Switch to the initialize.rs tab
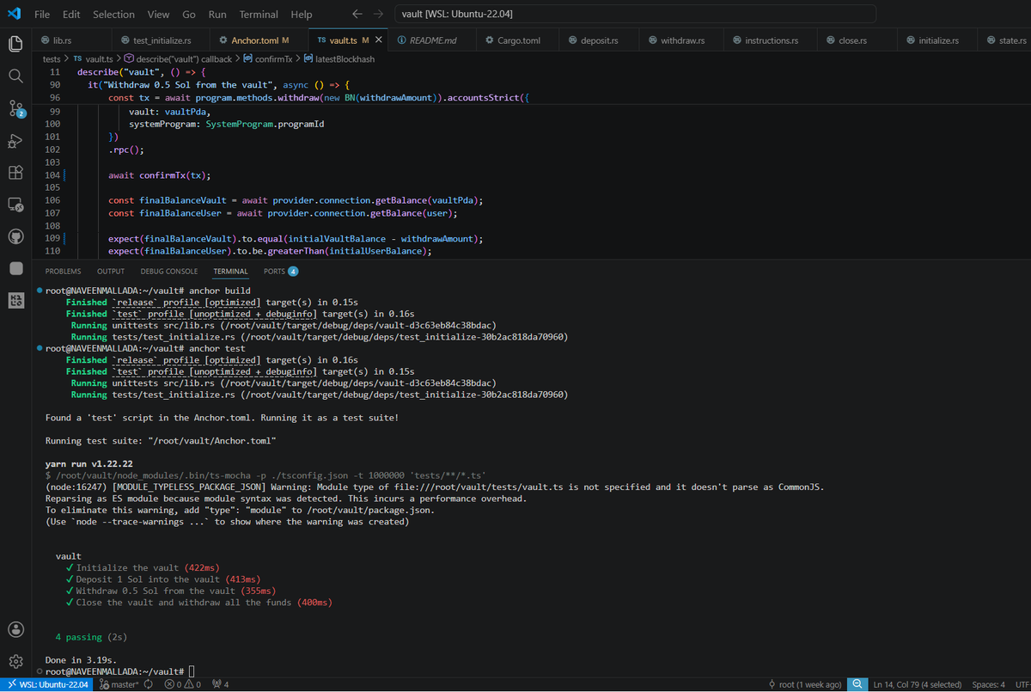This screenshot has height=692, width=1031. coord(937,40)
